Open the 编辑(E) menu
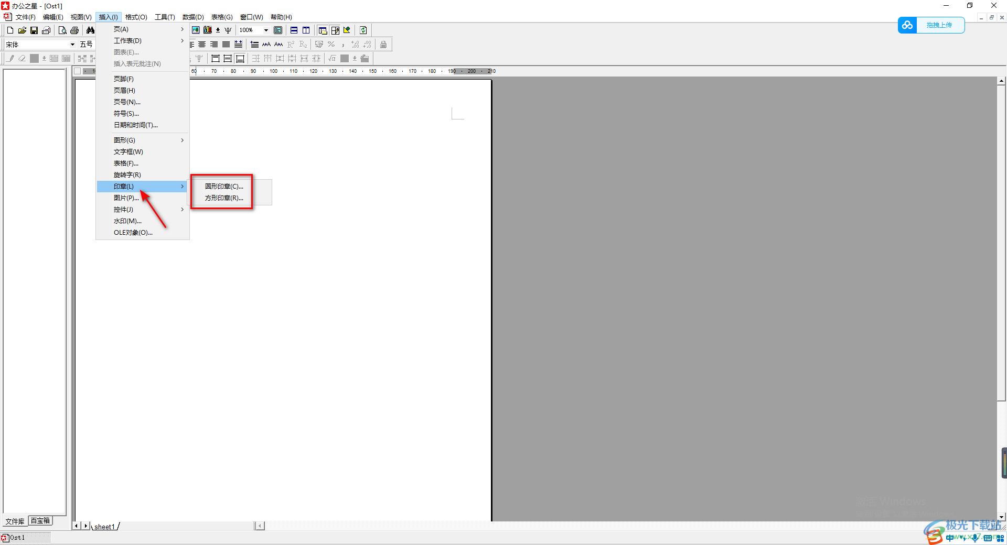This screenshot has height=545, width=1007. coord(53,17)
